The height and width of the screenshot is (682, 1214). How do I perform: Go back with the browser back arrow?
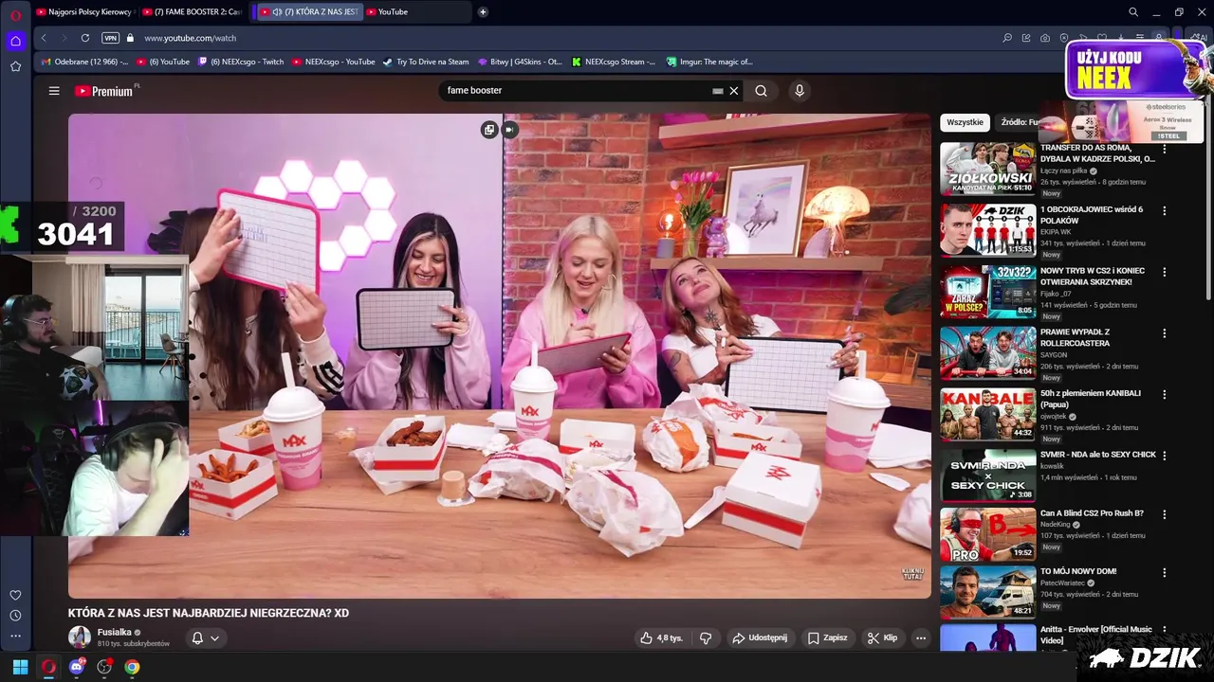(44, 38)
